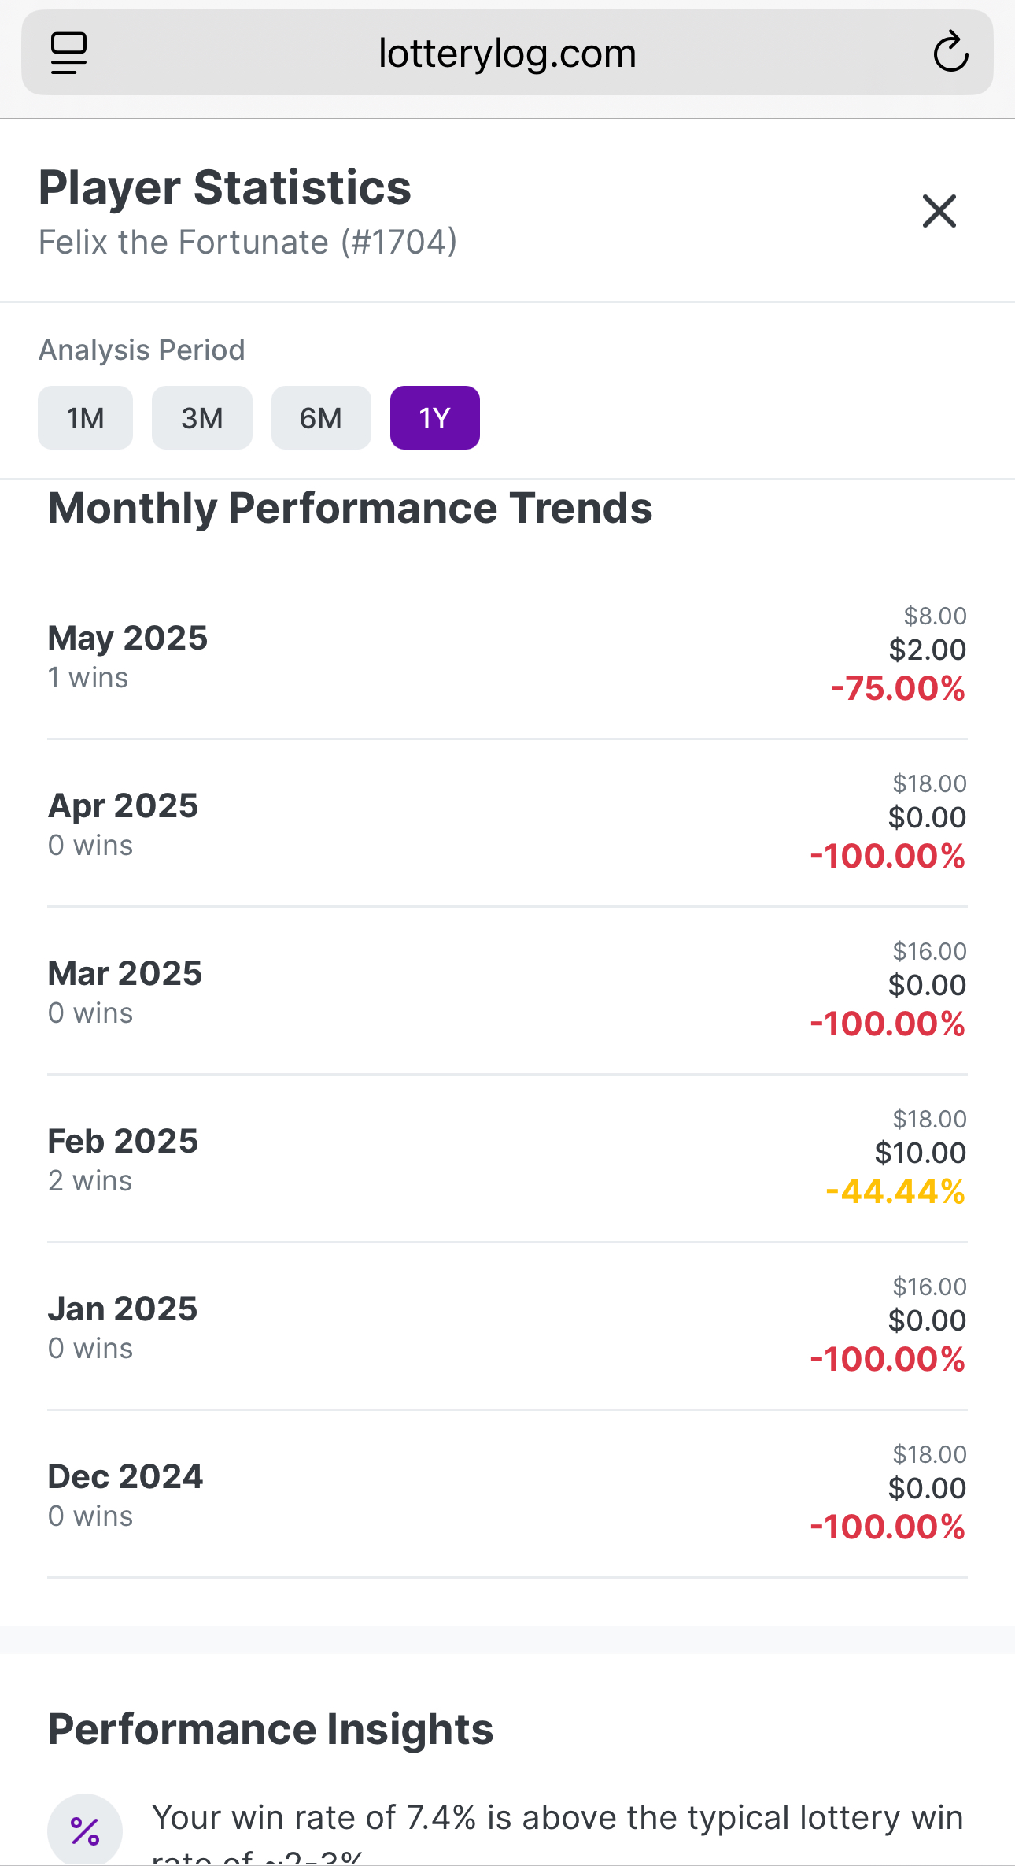Open the May 2025 monthly row
Screen dimensions: 1015x1866
[507, 655]
